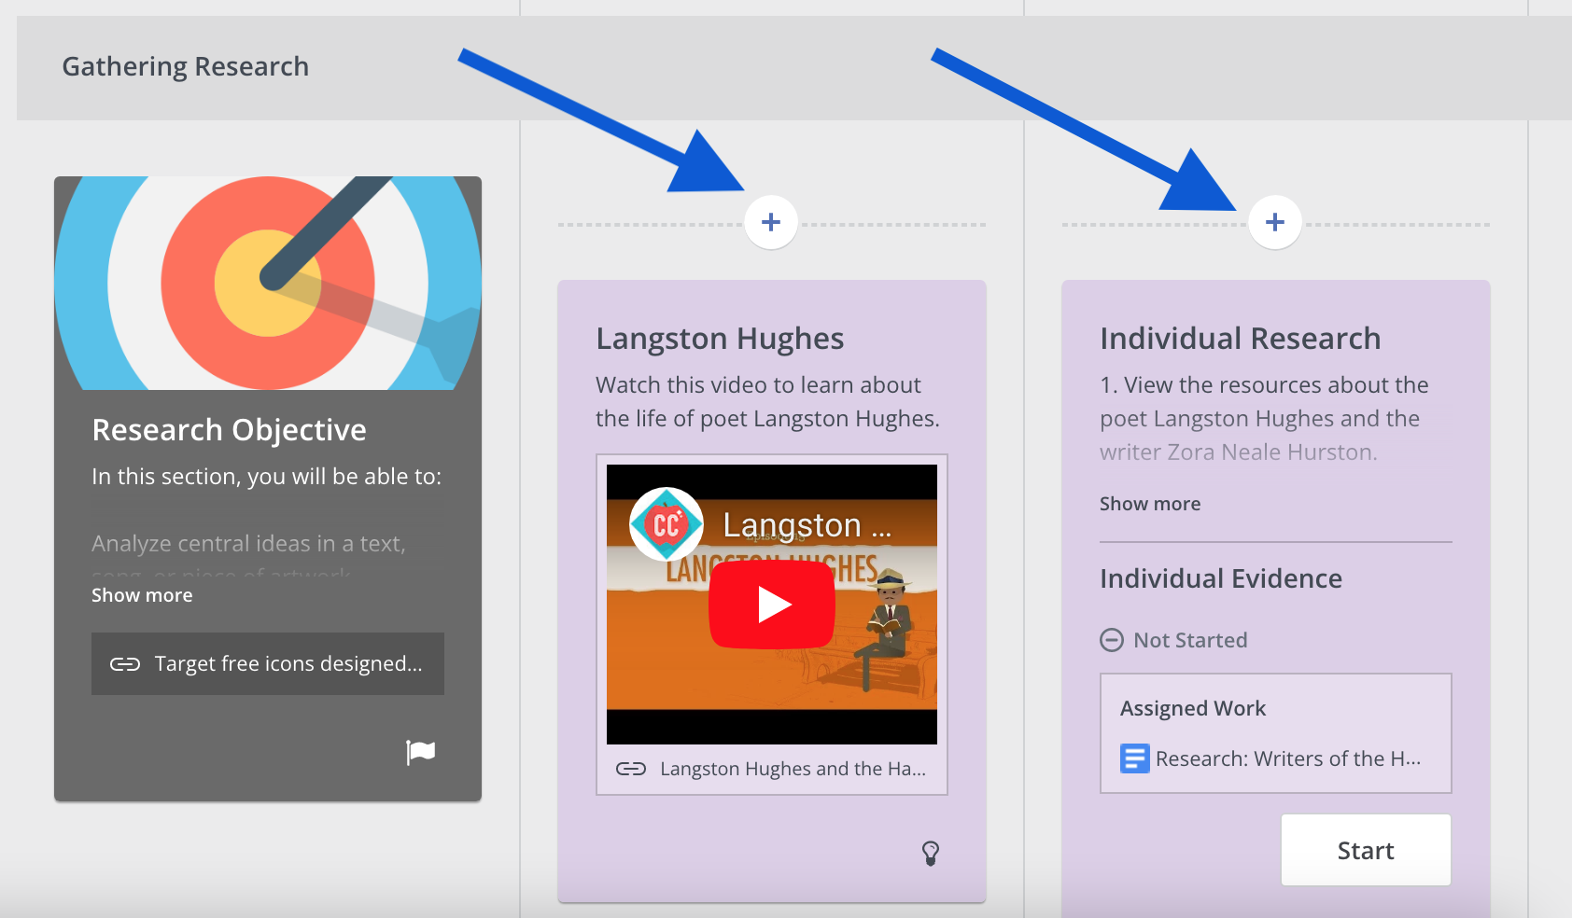This screenshot has width=1572, height=918.
Task: Click the Start button
Action: point(1366,850)
